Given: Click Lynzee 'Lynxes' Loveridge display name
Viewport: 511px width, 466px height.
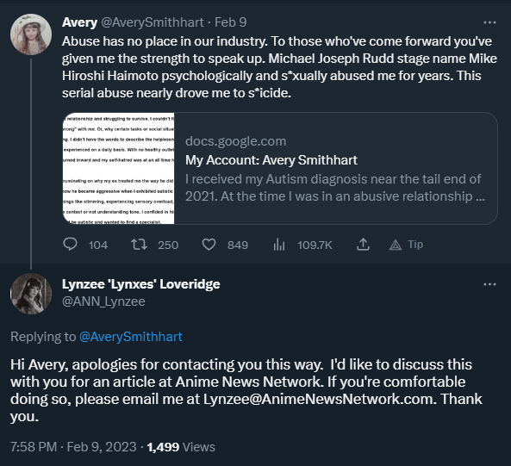Looking at the screenshot, I should coord(141,284).
